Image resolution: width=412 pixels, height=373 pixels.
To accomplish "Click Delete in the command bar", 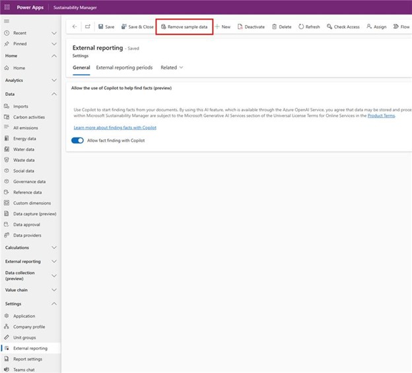I will point(282,26).
